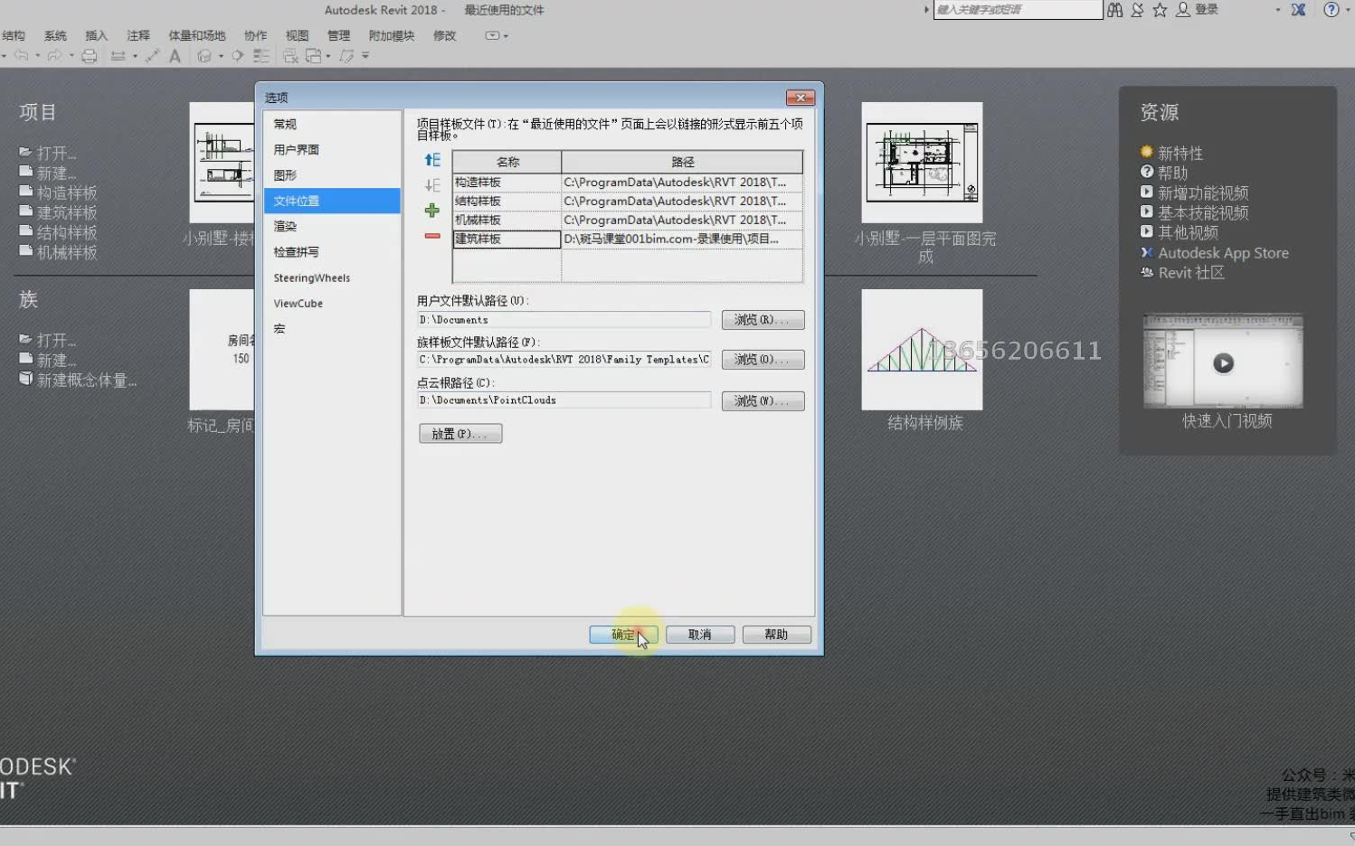Viewport: 1355px width, 846px height.
Task: Click the Print icon in Quick Access Toolbar
Action: pos(90,56)
